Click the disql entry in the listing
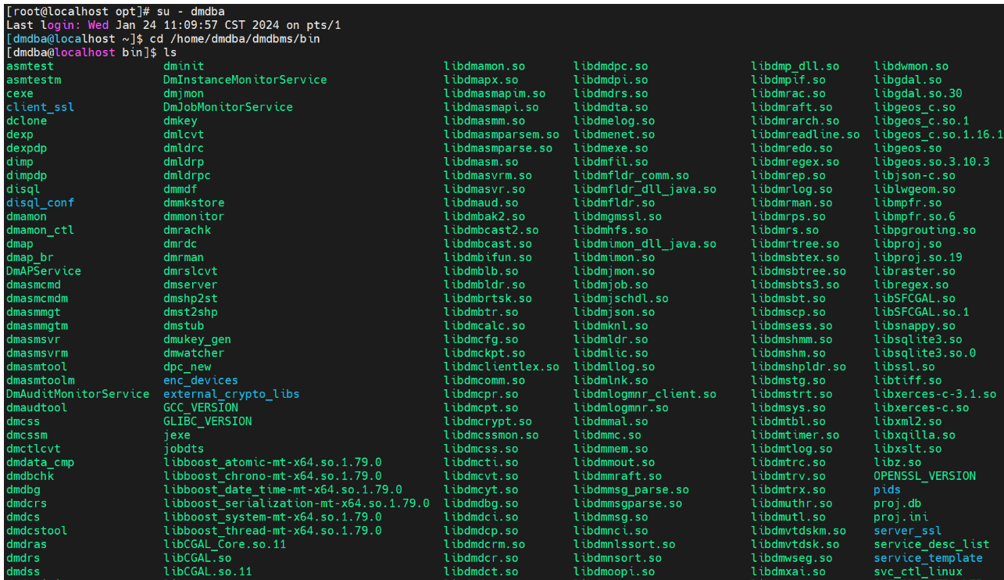Viewport: 1004px width, 580px height. click(x=23, y=188)
